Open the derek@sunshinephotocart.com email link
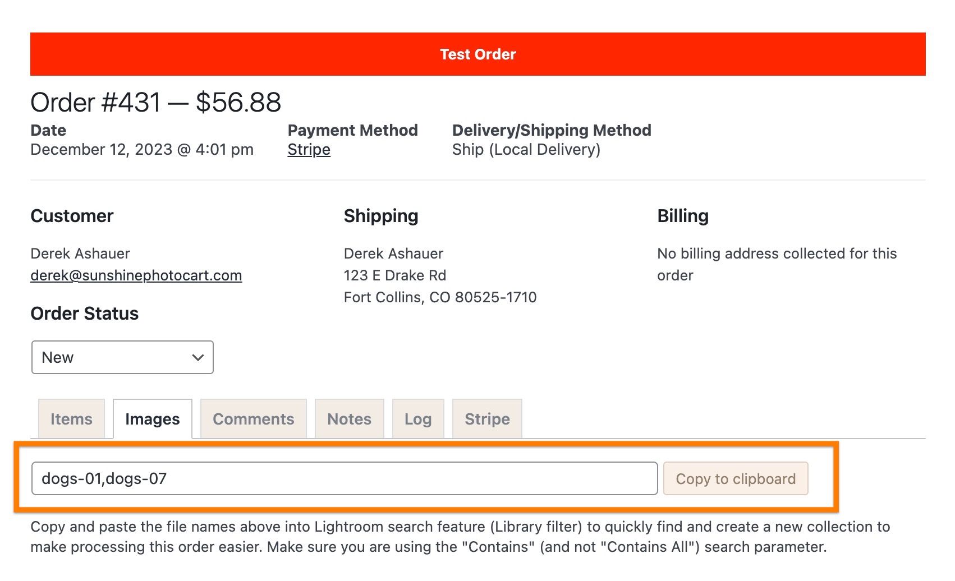The height and width of the screenshot is (581, 955). (x=136, y=275)
